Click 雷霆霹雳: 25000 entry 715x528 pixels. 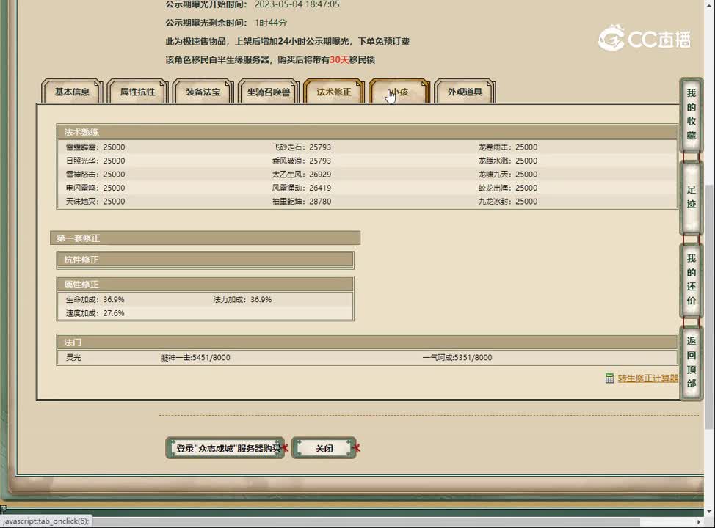[95, 147]
